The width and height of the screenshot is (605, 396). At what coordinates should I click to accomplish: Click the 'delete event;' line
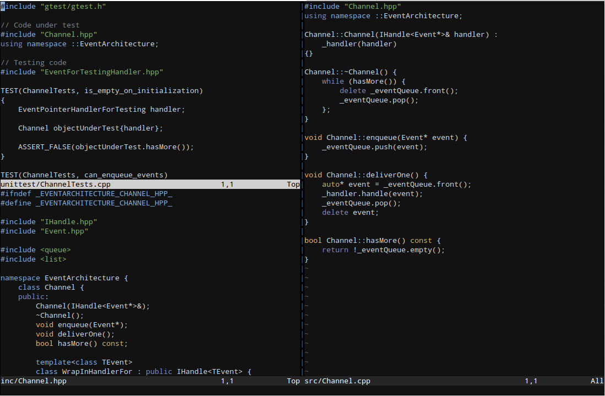click(x=350, y=212)
